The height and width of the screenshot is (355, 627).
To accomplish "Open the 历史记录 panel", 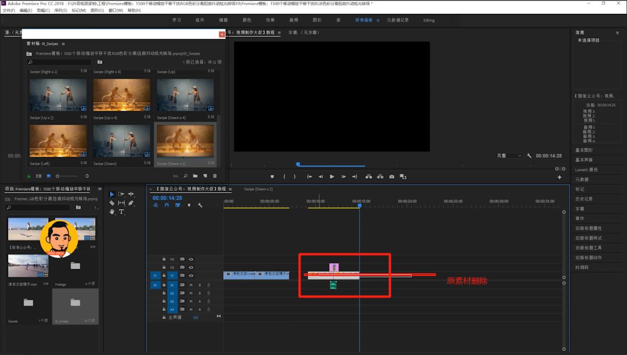I will click(584, 199).
